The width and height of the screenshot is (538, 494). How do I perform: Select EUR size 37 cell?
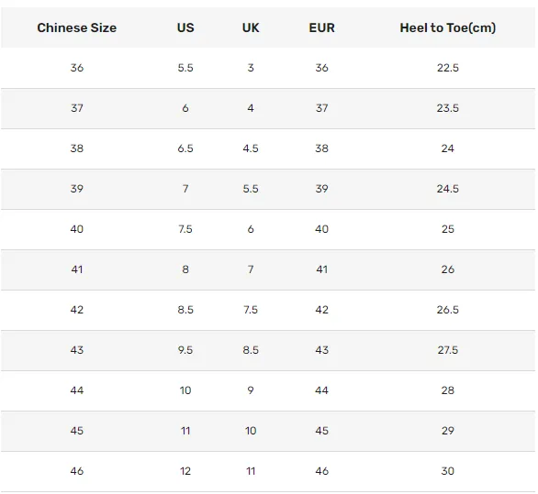(x=322, y=108)
